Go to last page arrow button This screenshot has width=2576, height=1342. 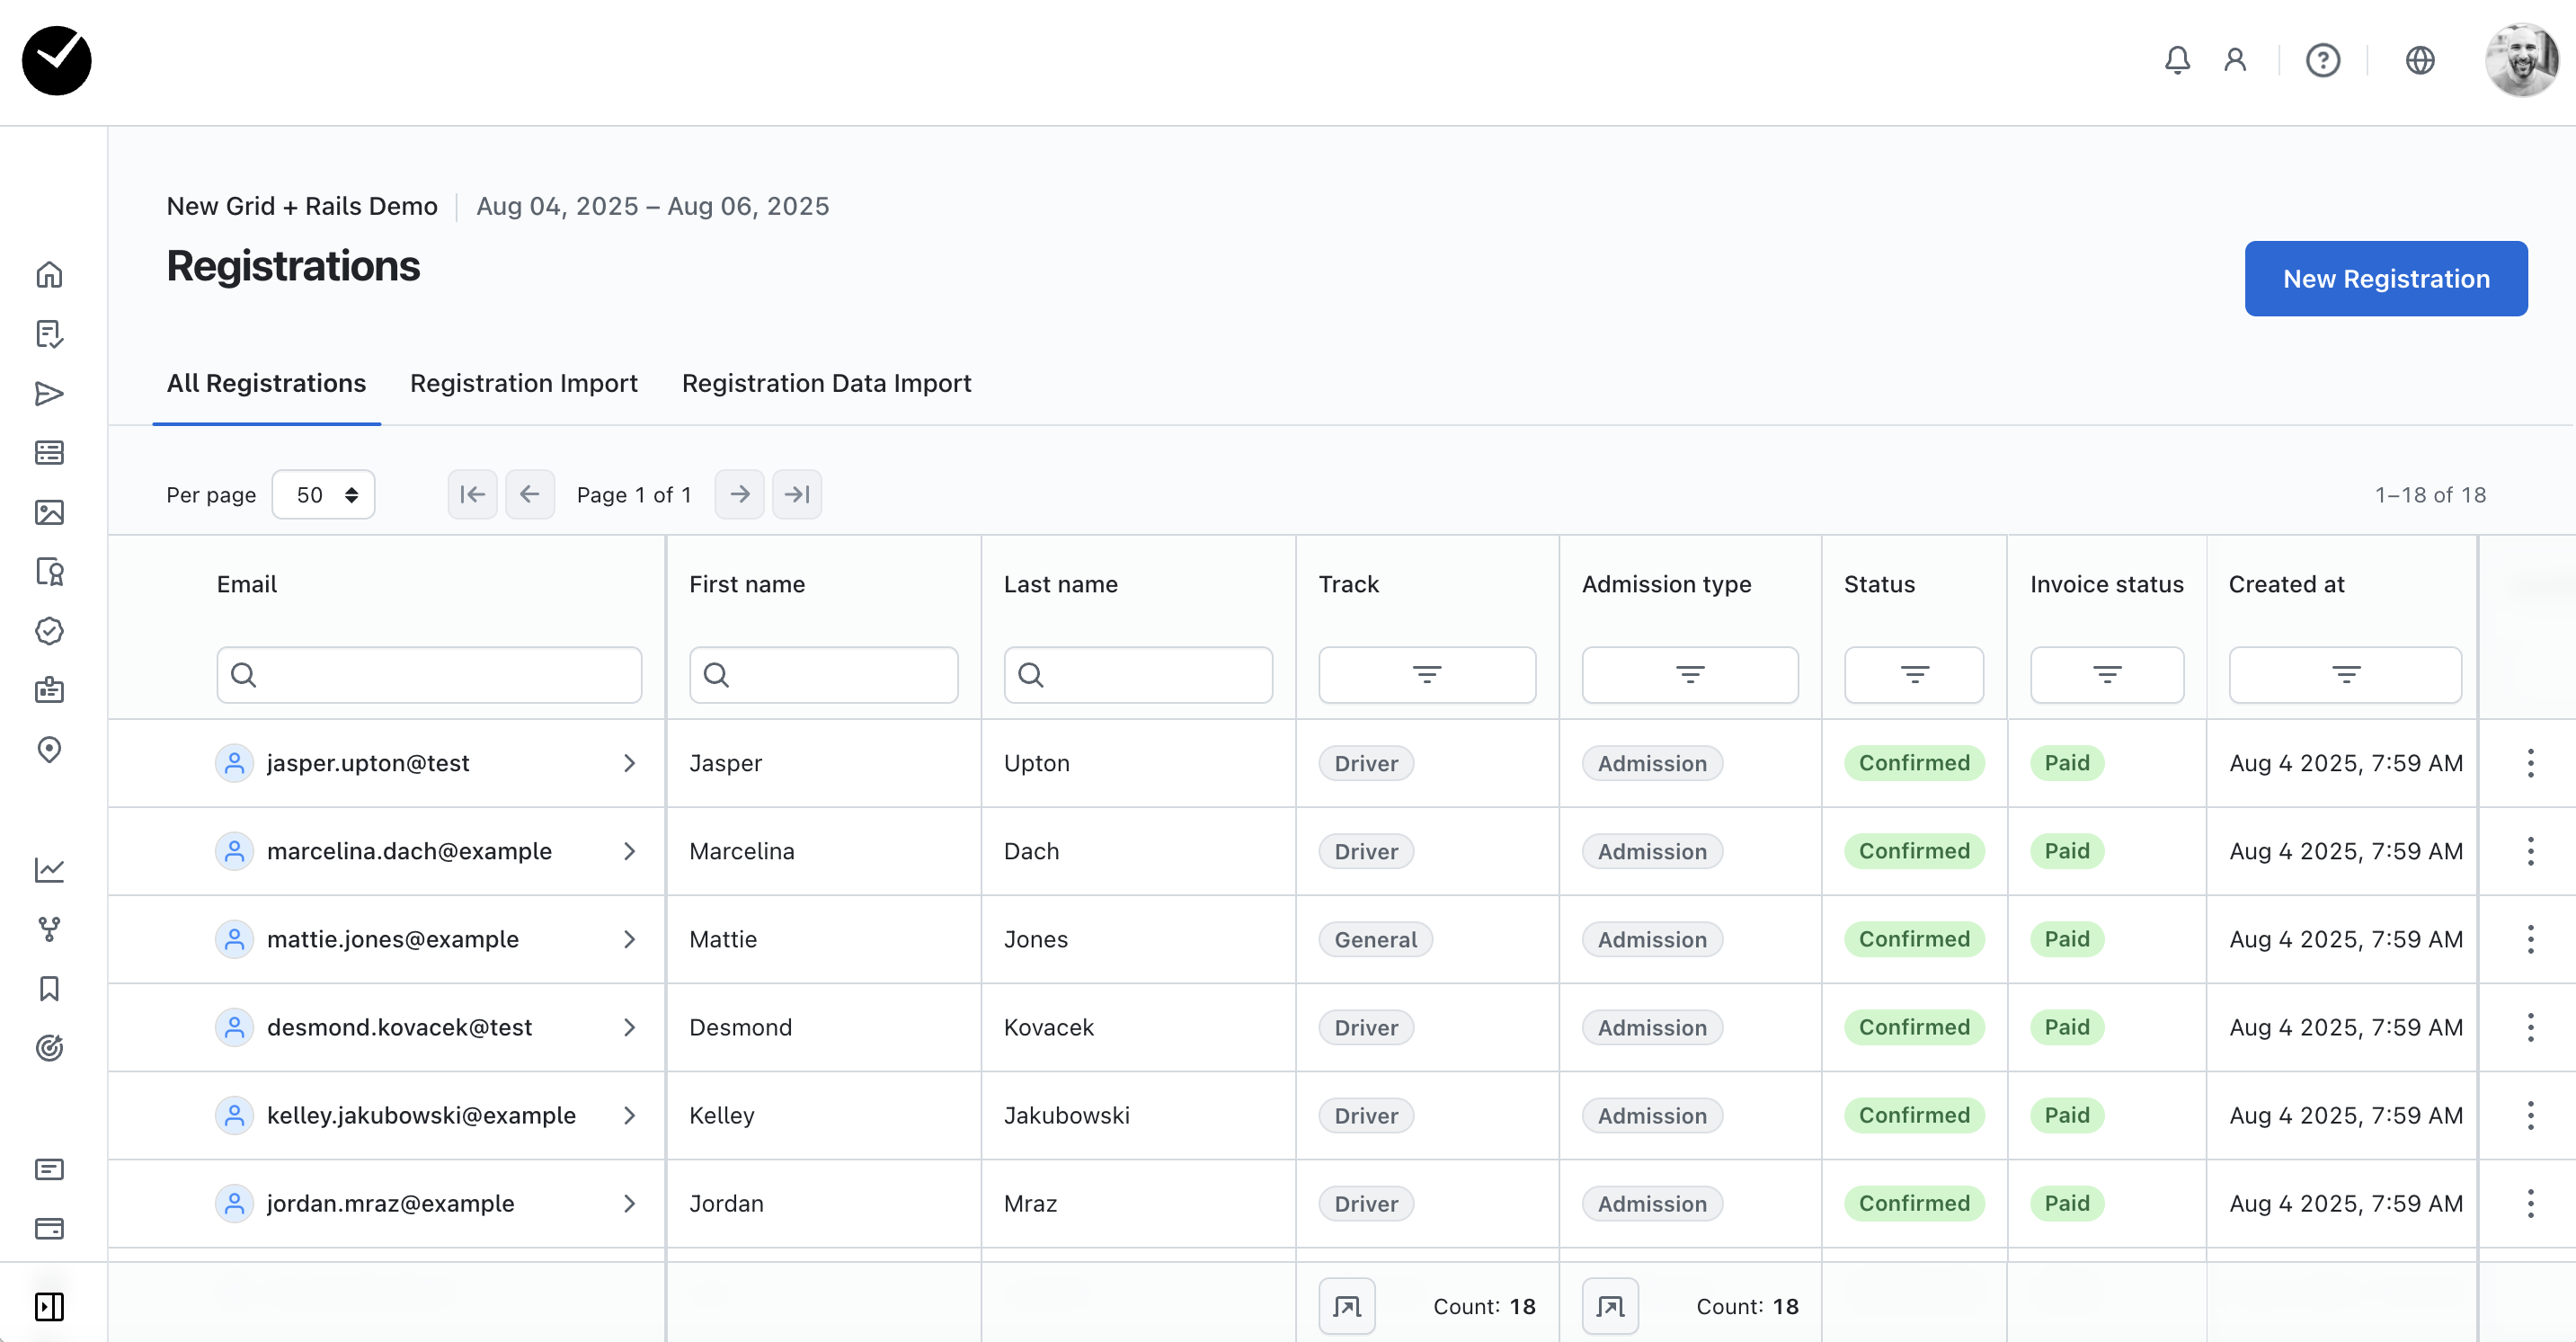click(797, 495)
